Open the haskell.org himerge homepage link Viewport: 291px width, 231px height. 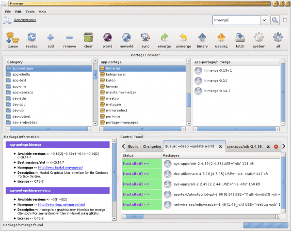[x=61, y=168]
